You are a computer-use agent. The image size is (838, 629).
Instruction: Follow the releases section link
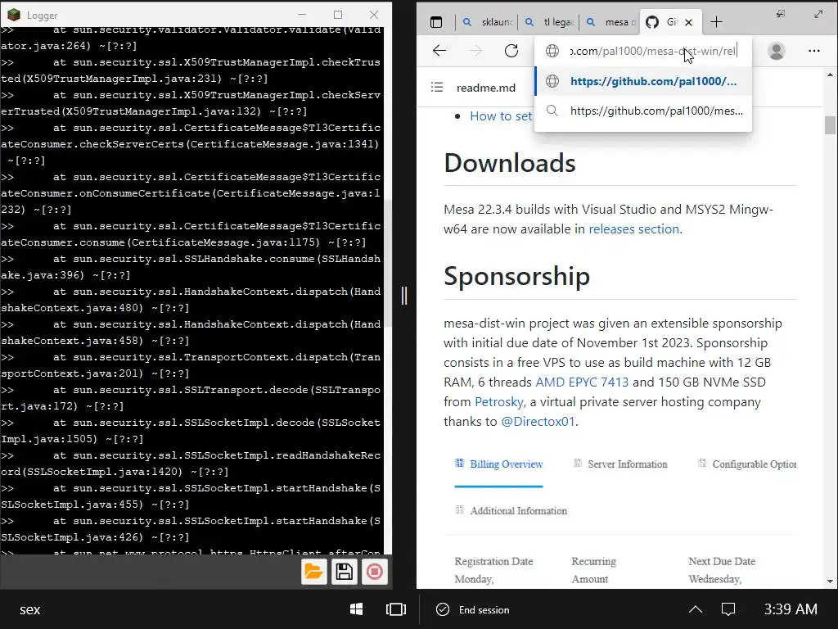point(634,229)
